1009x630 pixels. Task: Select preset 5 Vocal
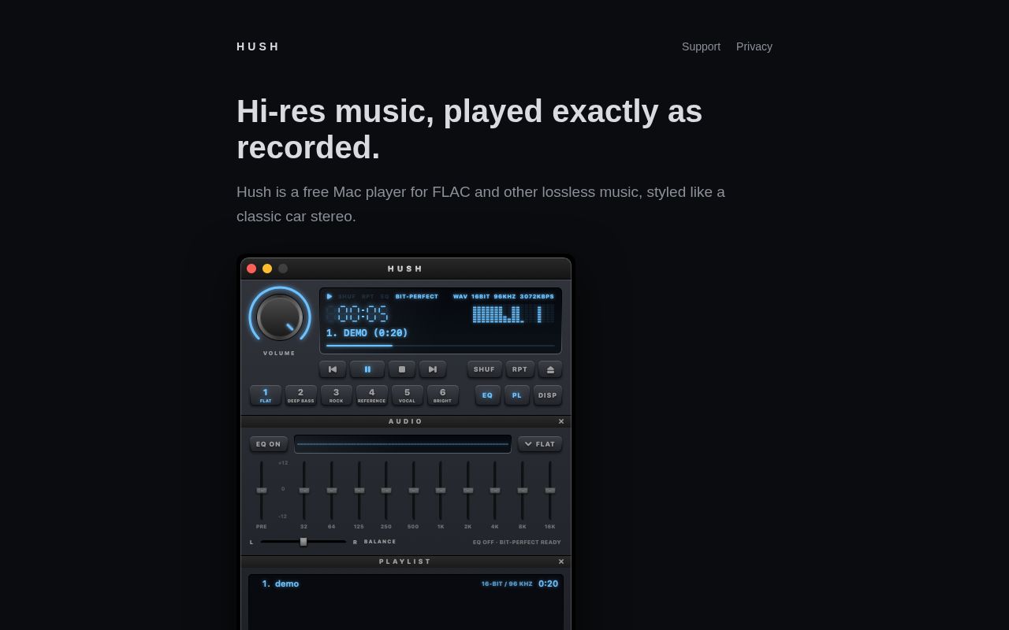click(408, 395)
